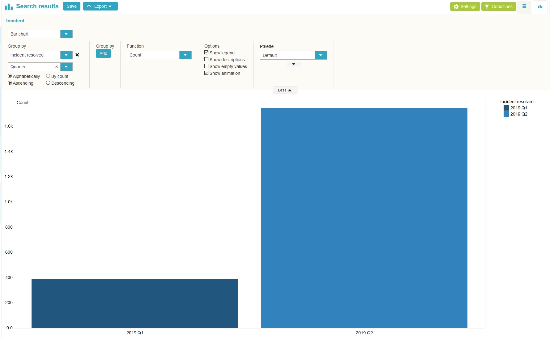550x338 pixels.
Task: Expand more palette options arrow
Action: tap(293, 64)
